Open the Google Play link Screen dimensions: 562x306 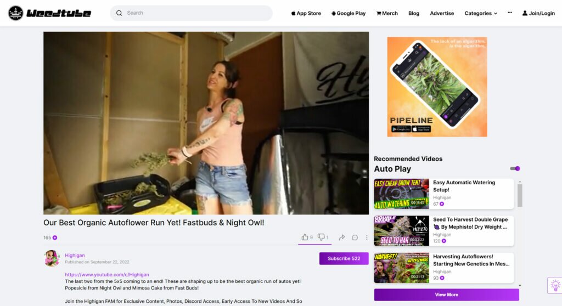coord(349,13)
